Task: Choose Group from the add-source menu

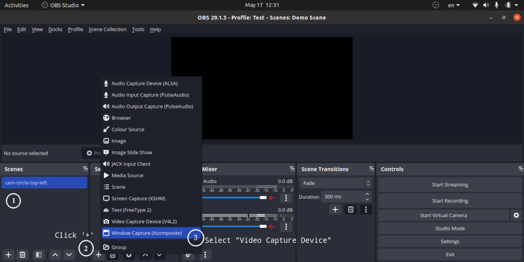Action: click(x=151, y=247)
